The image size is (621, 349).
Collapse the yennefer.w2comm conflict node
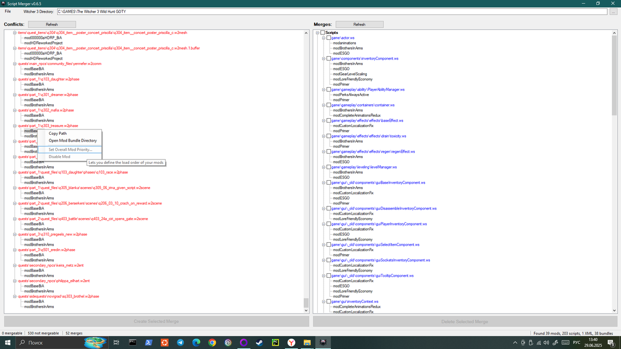pyautogui.click(x=15, y=63)
